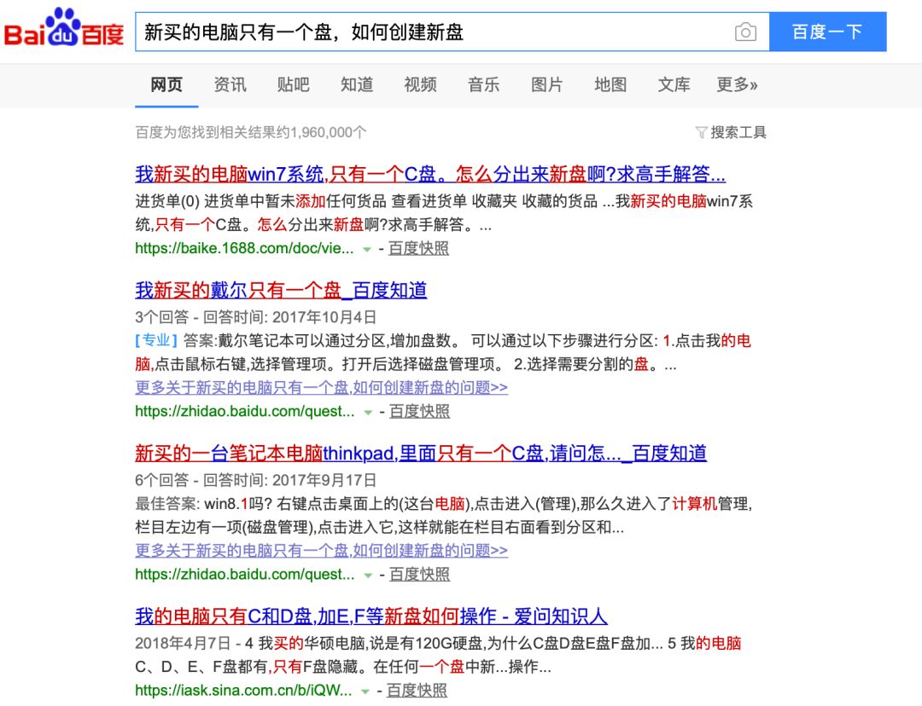Image resolution: width=922 pixels, height=706 pixels.
Task: Click green zhidao URL under the Dell result
Action: pyautogui.click(x=245, y=411)
